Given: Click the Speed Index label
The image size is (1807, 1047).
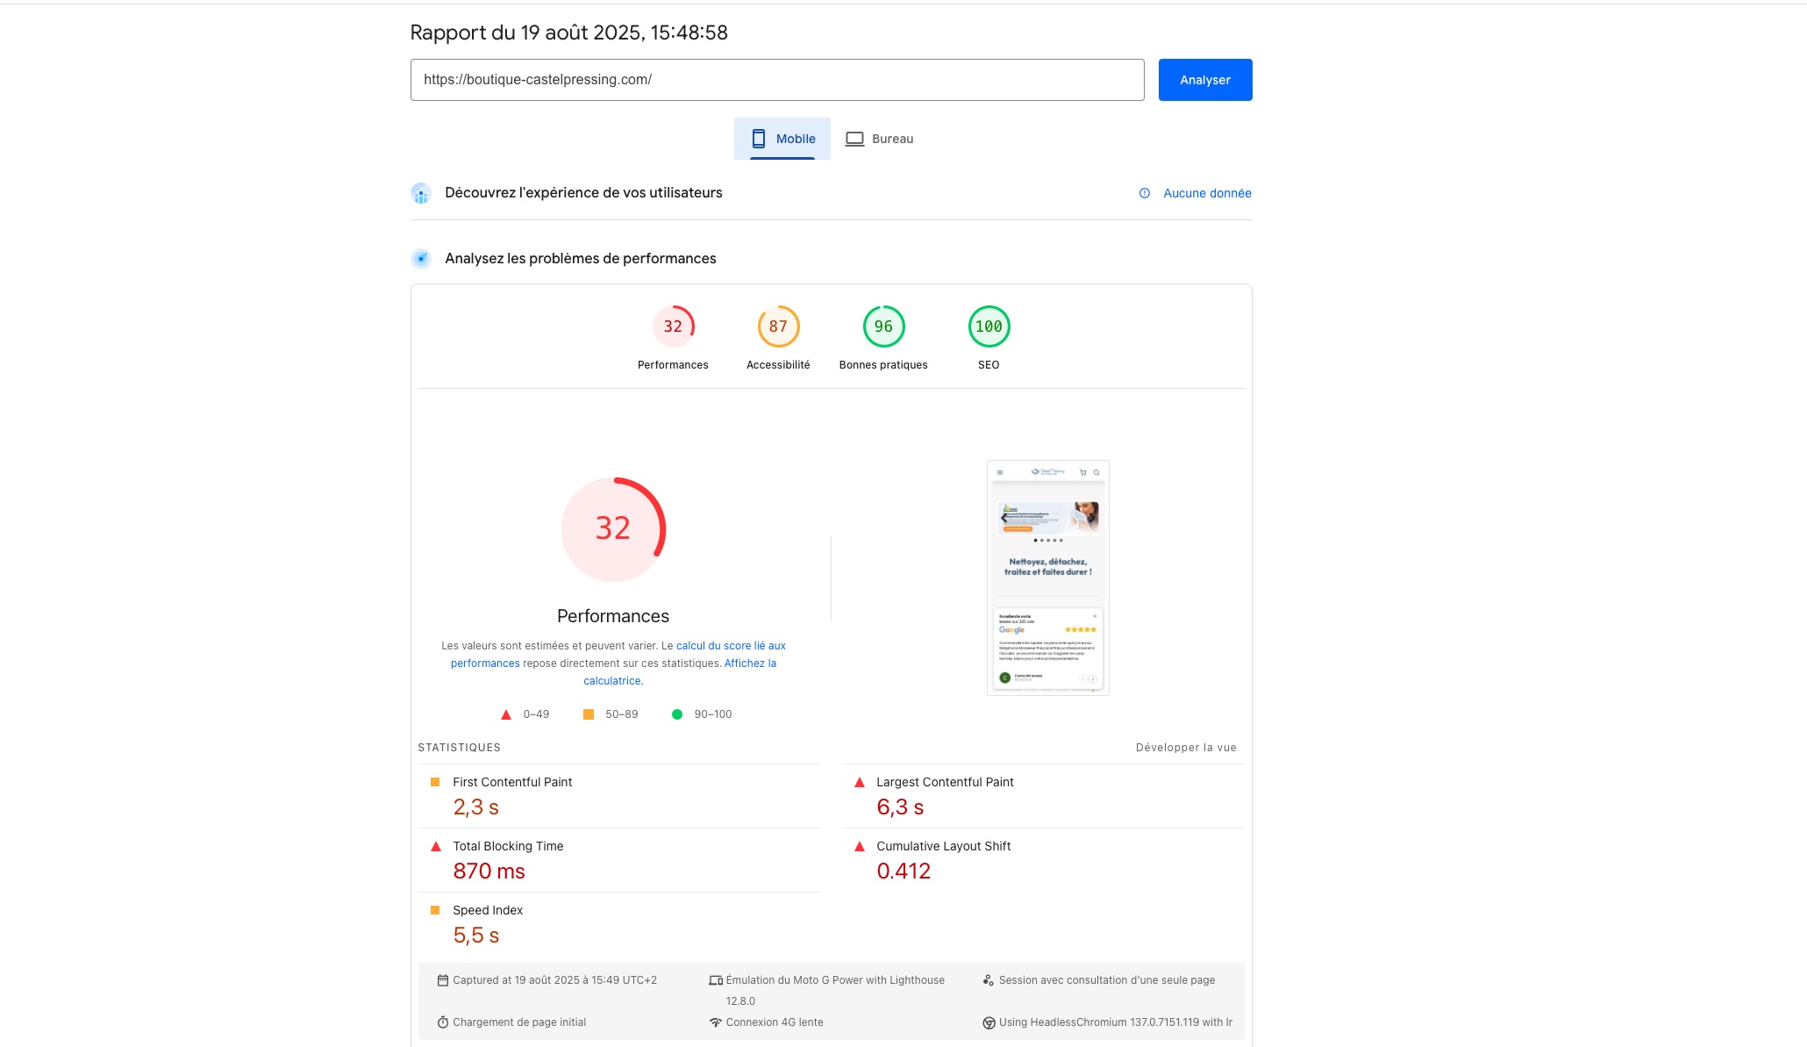Looking at the screenshot, I should tap(488, 910).
